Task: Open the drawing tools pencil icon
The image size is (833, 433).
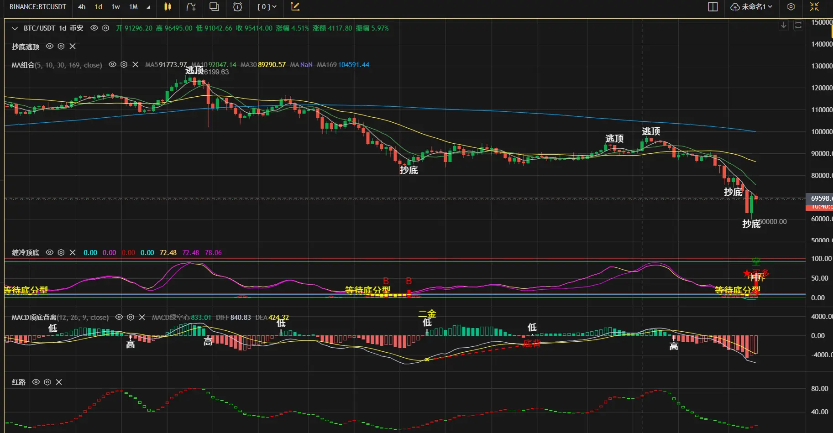Action: [x=295, y=7]
